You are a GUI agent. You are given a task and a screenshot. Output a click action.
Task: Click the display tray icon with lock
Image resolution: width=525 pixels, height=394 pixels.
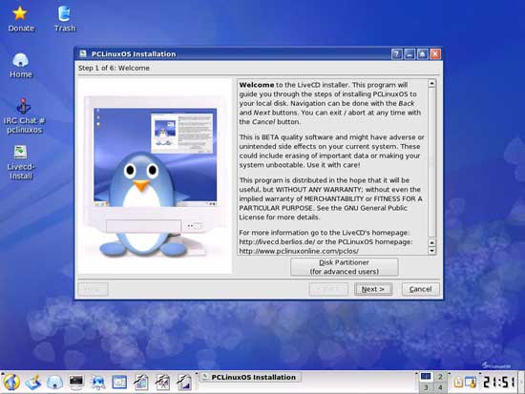tap(470, 382)
